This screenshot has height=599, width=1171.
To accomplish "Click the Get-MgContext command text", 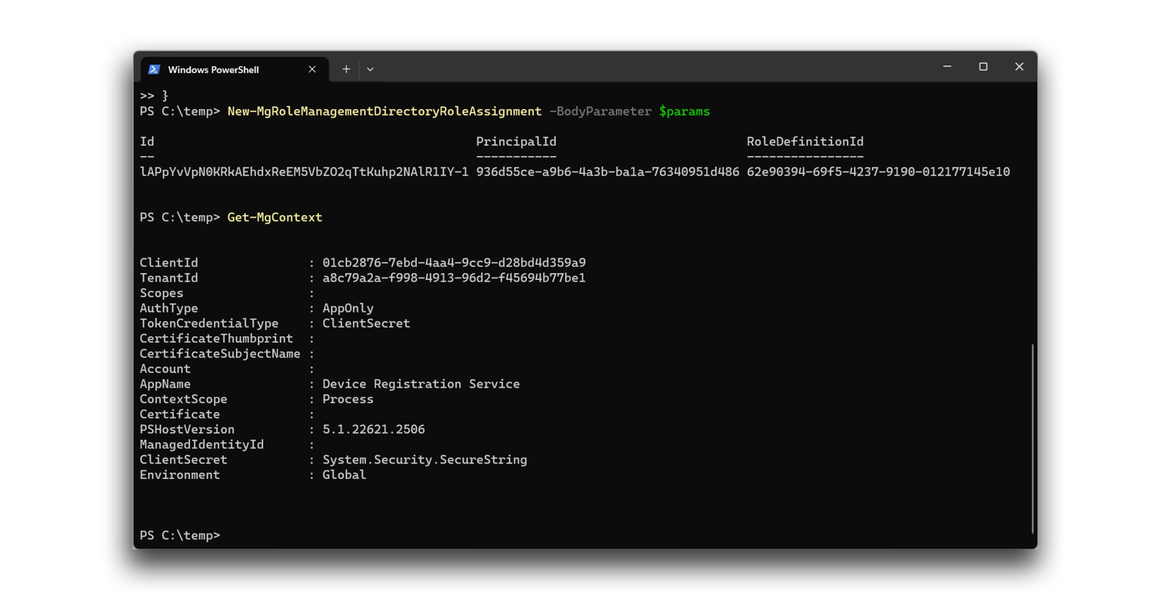I will coord(274,217).
